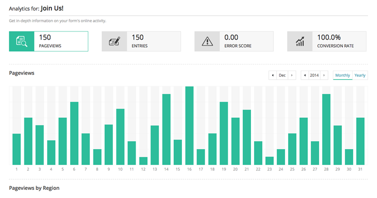Go to next year arrow beside 2014
Screen dimensions: 377x198
click(x=324, y=75)
